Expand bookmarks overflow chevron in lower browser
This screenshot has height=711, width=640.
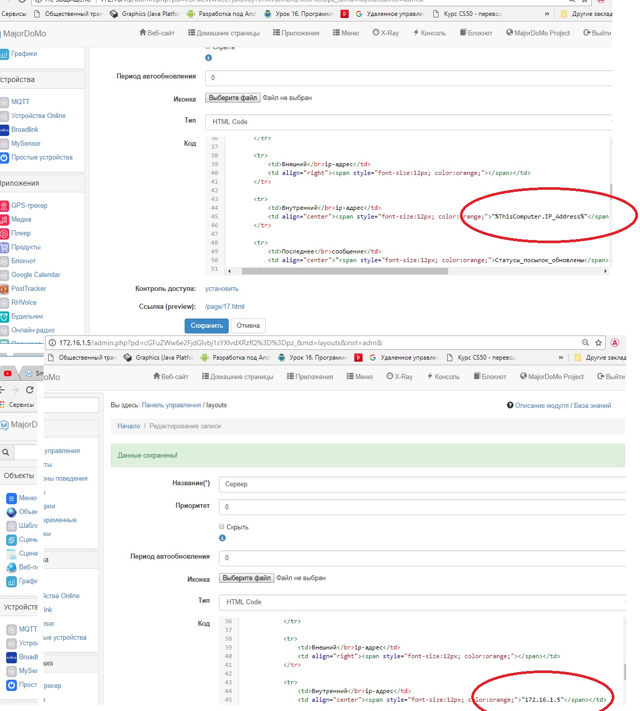[561, 358]
